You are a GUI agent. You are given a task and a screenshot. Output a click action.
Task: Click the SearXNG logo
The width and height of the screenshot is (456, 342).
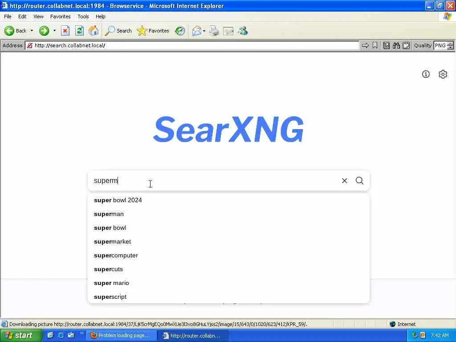coord(228,129)
